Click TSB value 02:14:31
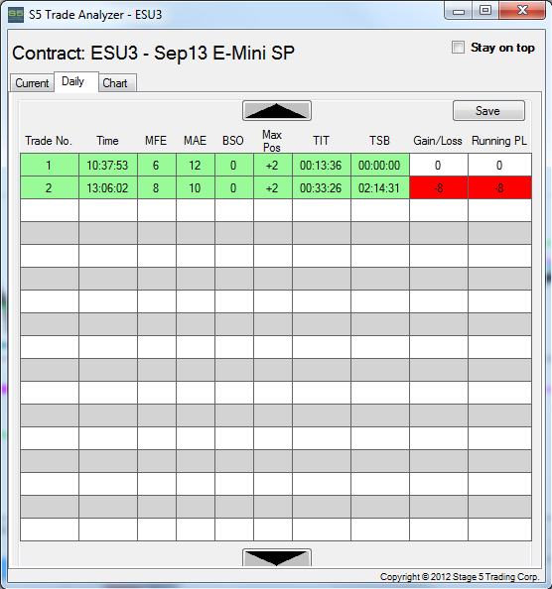The width and height of the screenshot is (552, 589). pos(380,187)
